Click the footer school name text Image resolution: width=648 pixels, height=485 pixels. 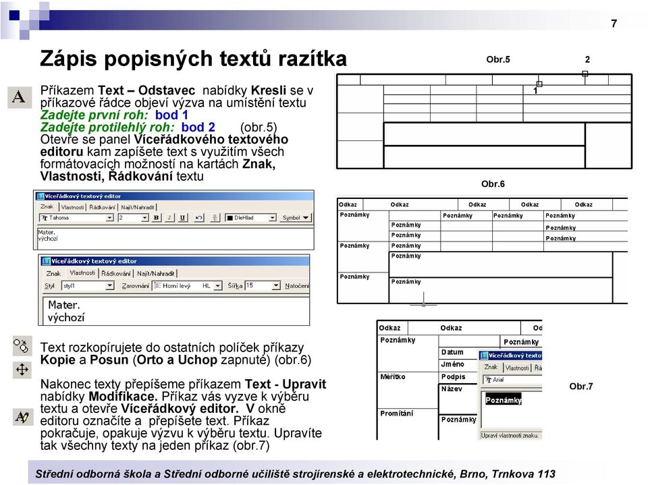(x=295, y=474)
